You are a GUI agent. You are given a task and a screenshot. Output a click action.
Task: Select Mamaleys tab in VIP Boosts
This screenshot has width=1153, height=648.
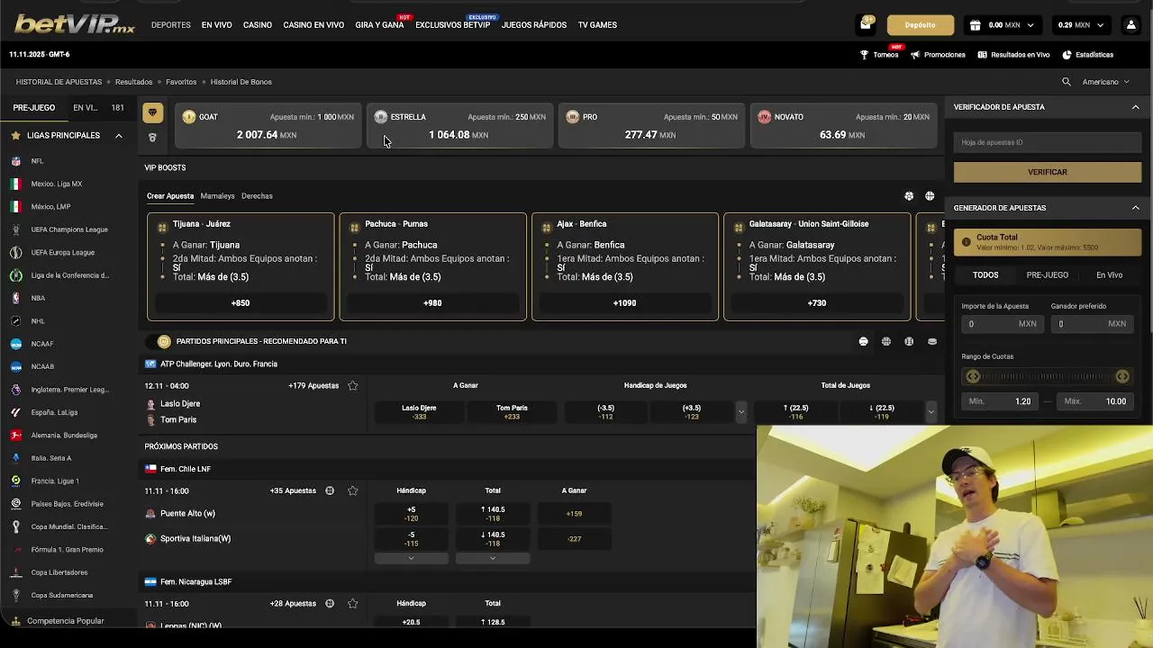point(217,196)
